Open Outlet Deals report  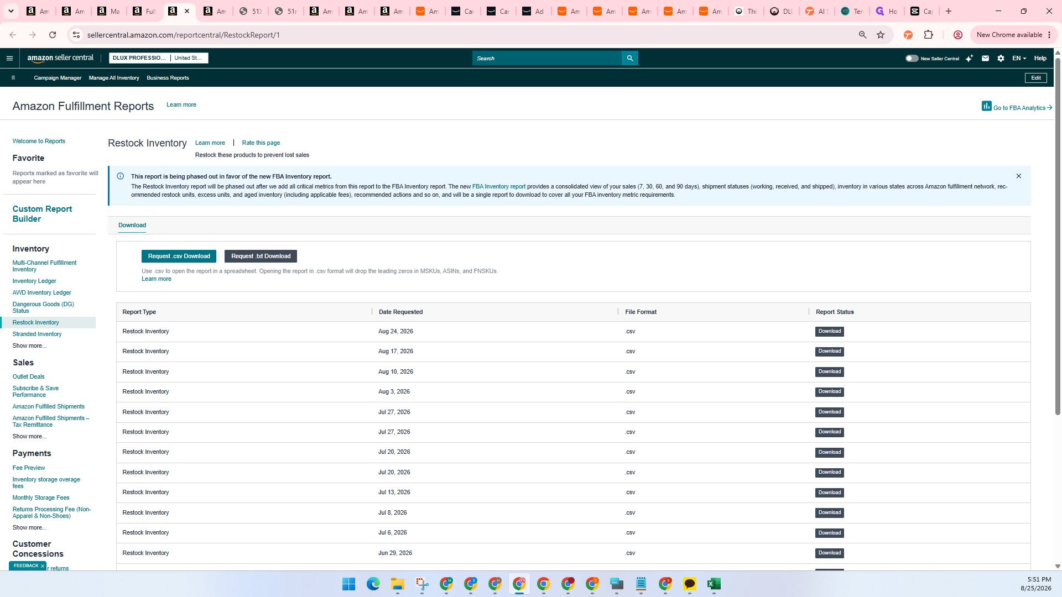tap(28, 376)
